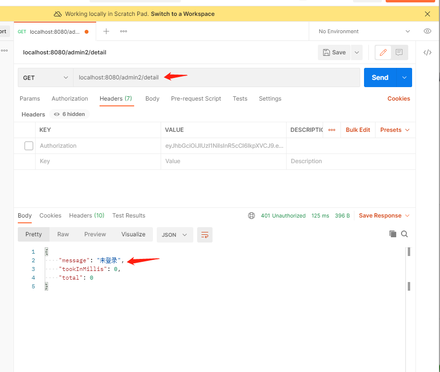The height and width of the screenshot is (372, 440).
Task: Open the No Environment dropdown
Action: pos(364,31)
